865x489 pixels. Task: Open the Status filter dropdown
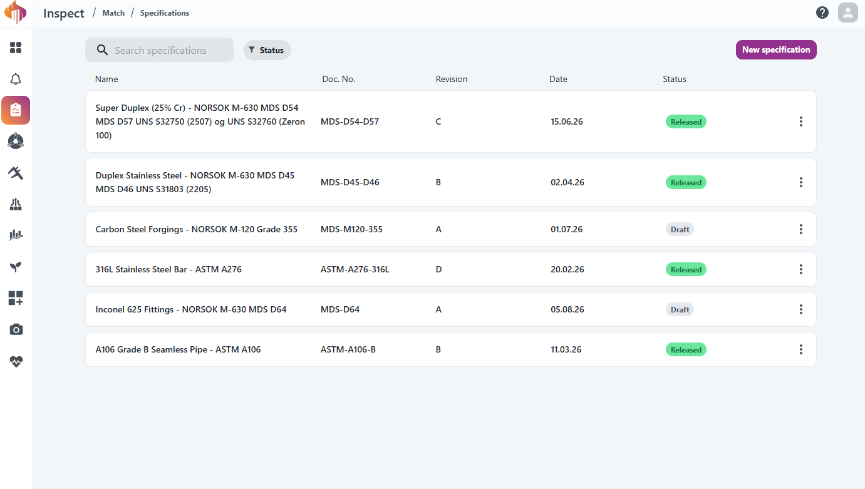[x=267, y=50]
